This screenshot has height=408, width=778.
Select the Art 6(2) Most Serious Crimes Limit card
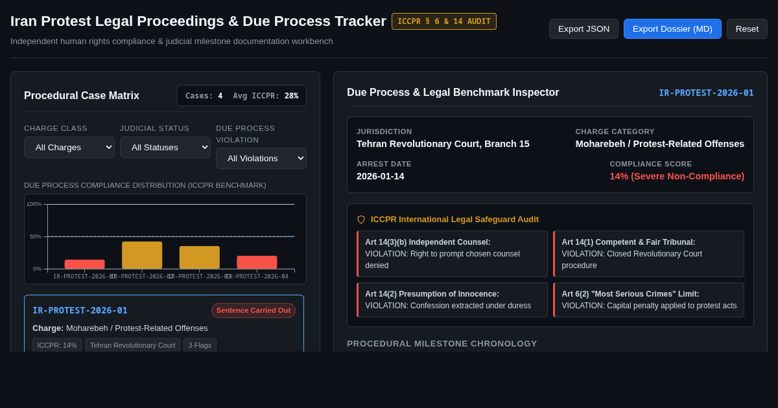click(x=649, y=300)
